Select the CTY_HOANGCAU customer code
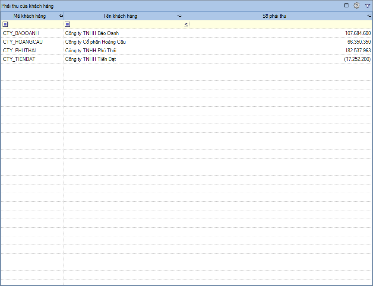373x286 pixels. click(x=23, y=42)
